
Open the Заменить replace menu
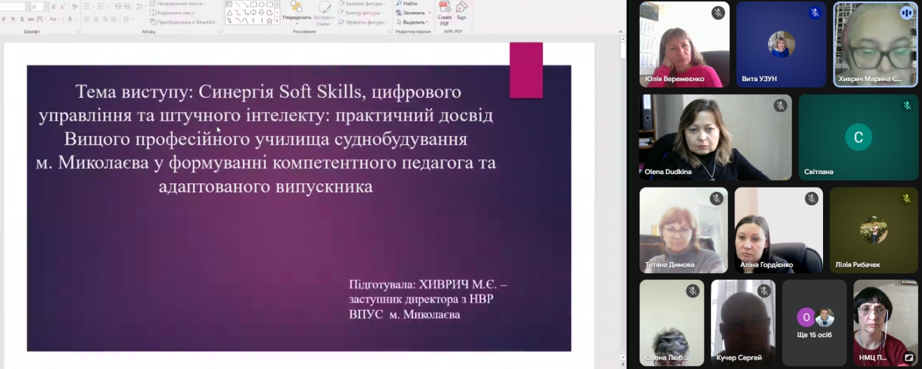[412, 13]
